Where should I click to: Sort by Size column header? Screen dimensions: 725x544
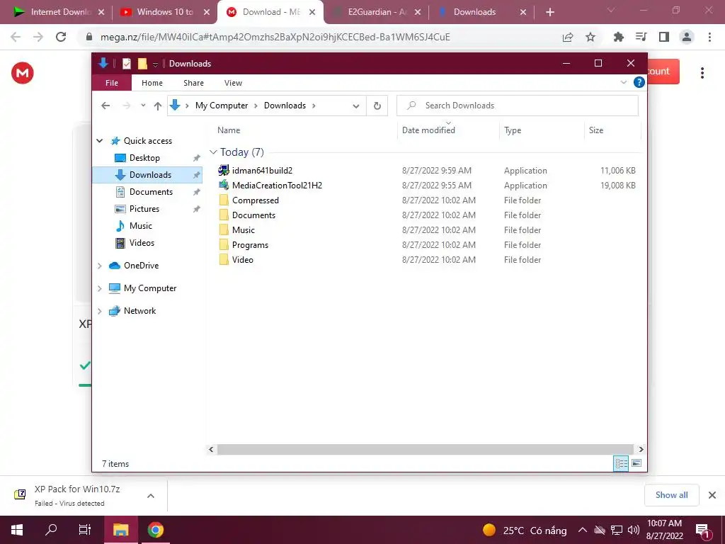(x=596, y=130)
